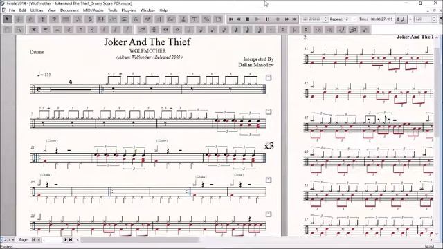
Task: Go to the next page
Action: pos(66,240)
